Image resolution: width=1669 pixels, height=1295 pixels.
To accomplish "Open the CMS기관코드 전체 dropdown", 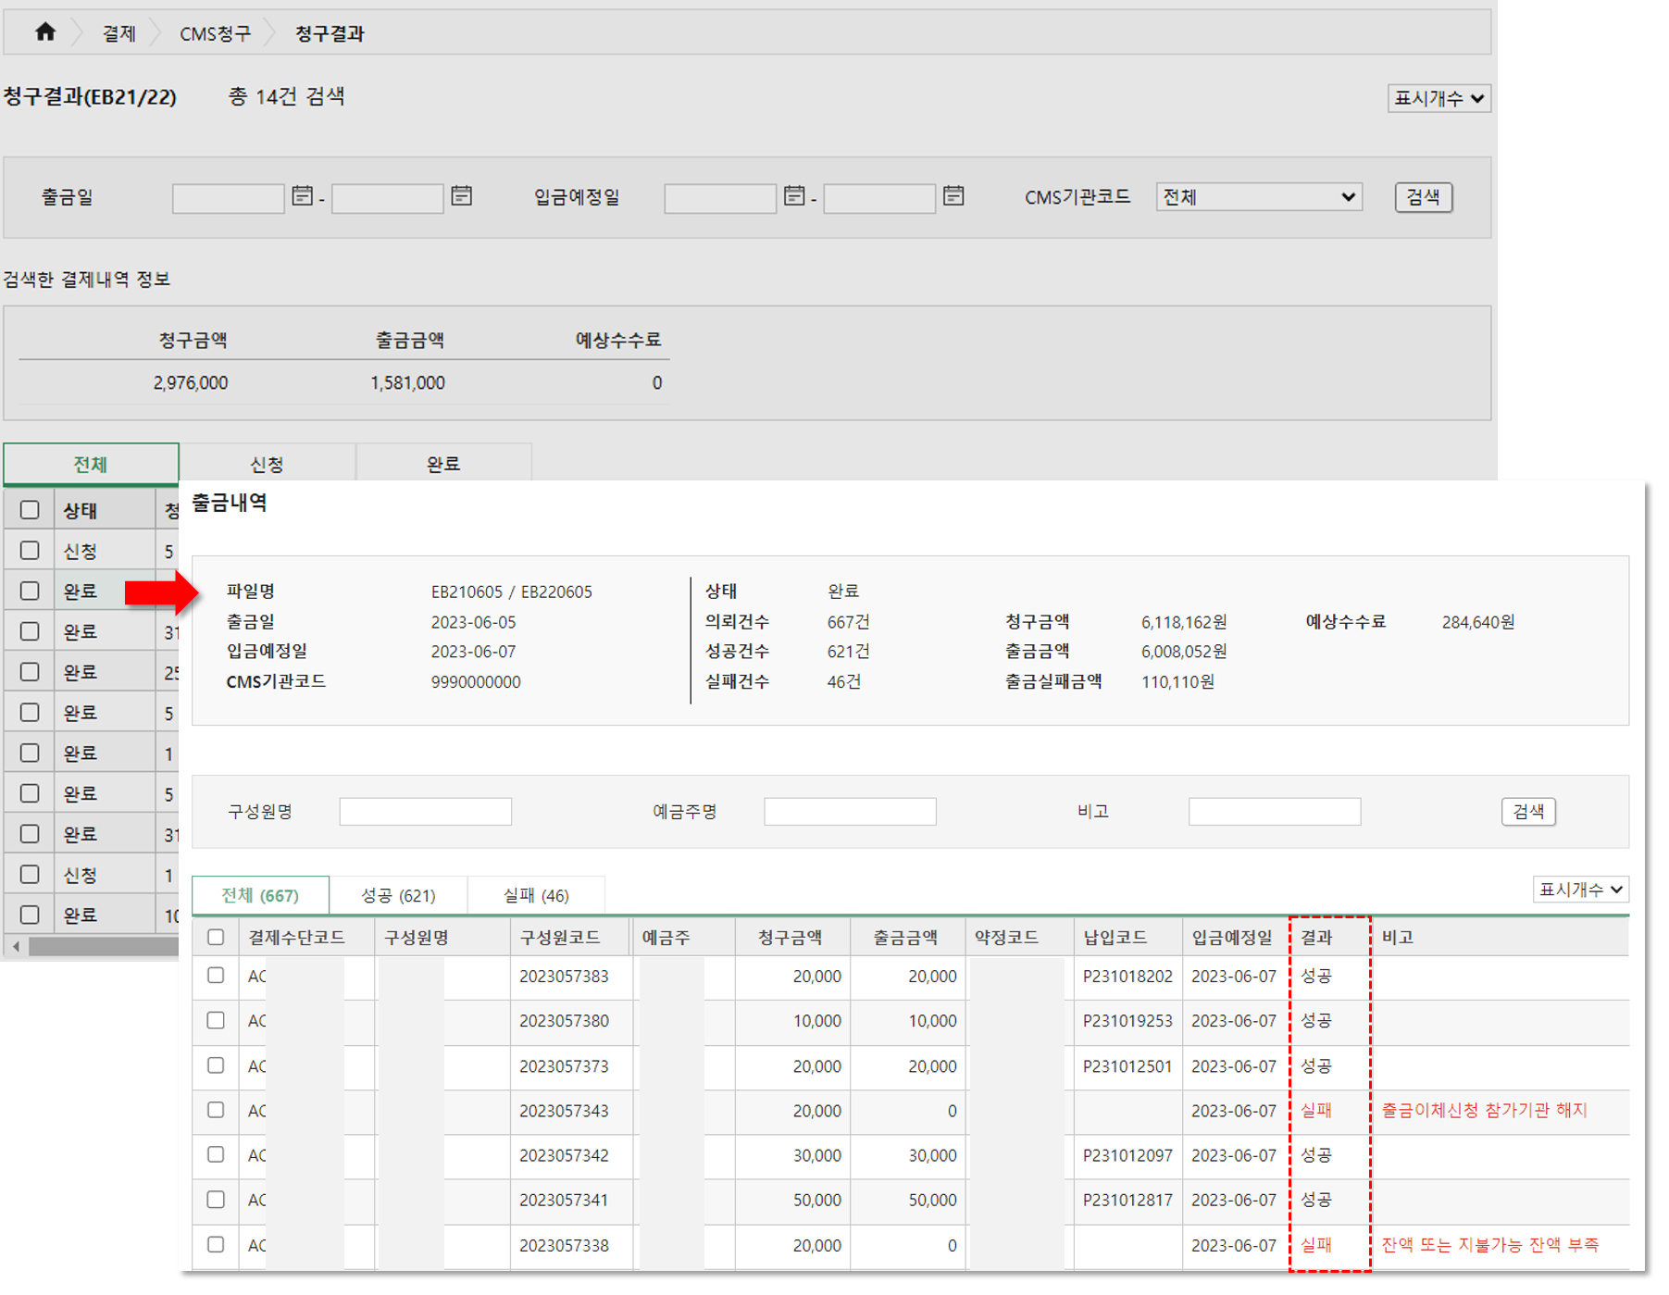I will click(1258, 197).
